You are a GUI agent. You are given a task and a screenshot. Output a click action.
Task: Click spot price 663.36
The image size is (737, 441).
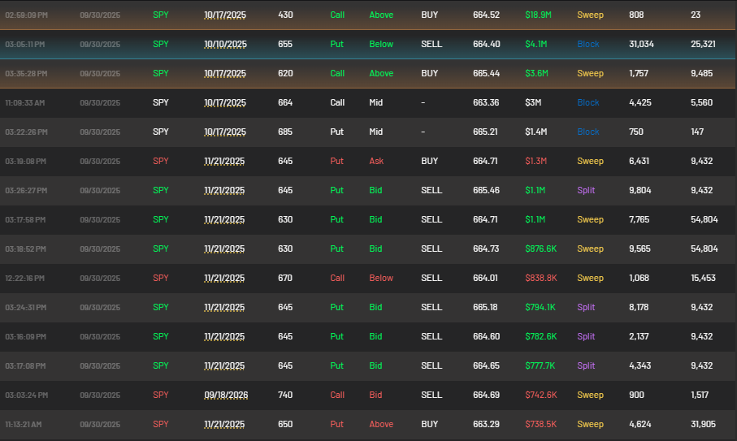486,102
